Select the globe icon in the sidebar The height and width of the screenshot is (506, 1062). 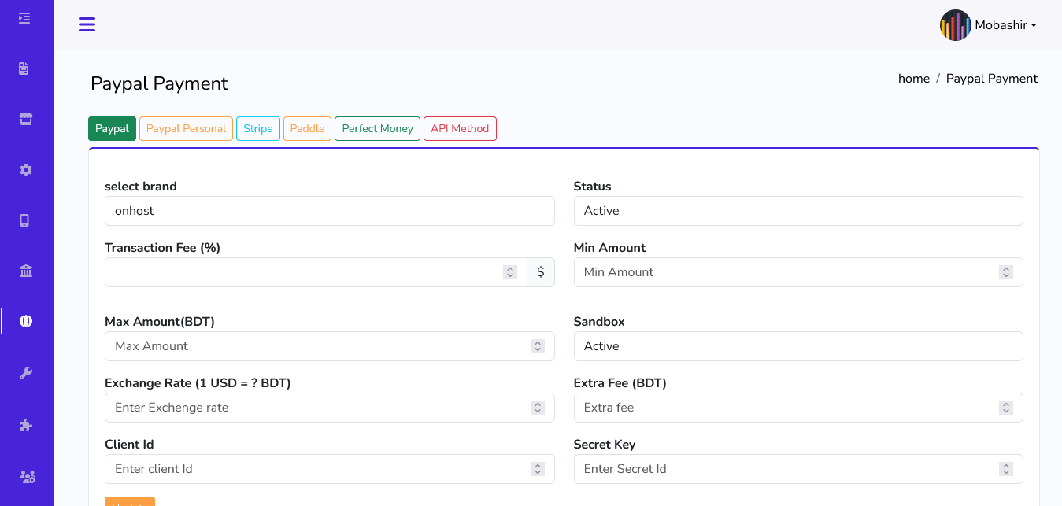pyautogui.click(x=26, y=320)
